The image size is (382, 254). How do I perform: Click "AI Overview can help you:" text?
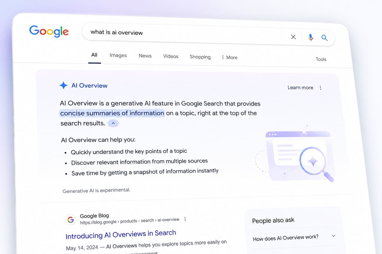[98, 140]
